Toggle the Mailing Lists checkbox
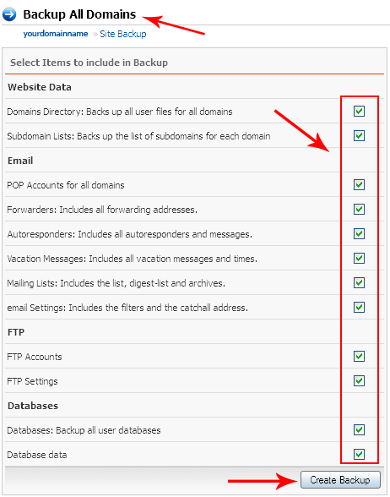 (359, 282)
